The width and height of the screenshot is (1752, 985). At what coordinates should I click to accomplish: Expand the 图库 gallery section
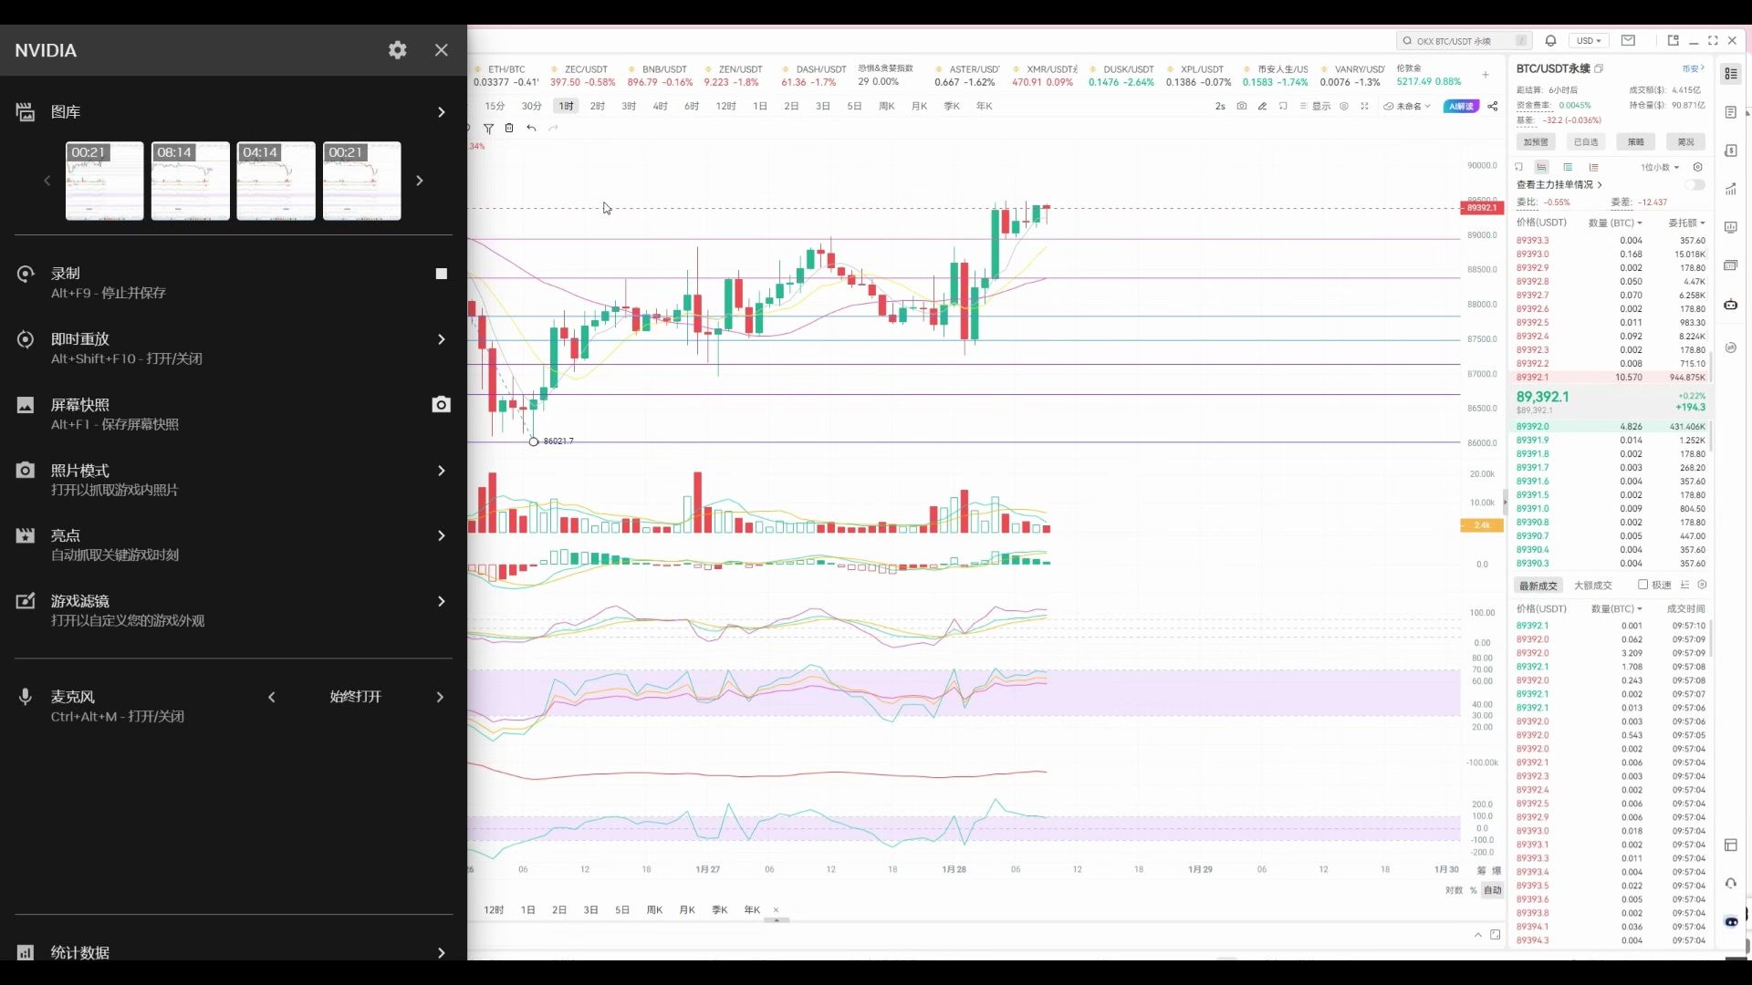[x=442, y=112]
